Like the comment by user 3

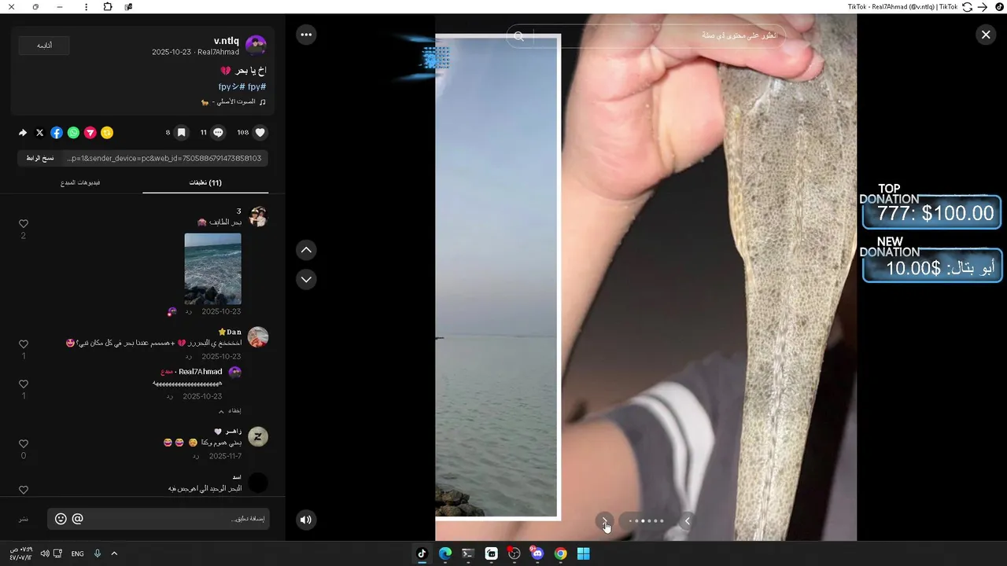[24, 224]
